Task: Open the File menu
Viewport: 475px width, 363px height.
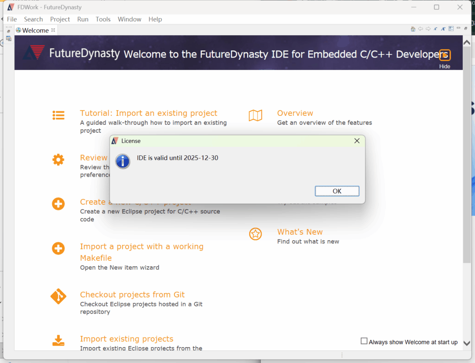Action: click(x=12, y=19)
